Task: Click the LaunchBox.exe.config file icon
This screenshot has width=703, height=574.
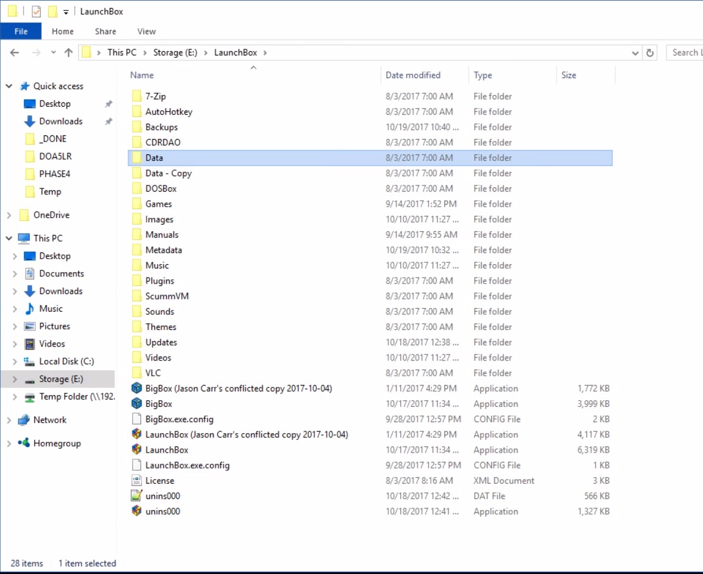Action: point(137,465)
